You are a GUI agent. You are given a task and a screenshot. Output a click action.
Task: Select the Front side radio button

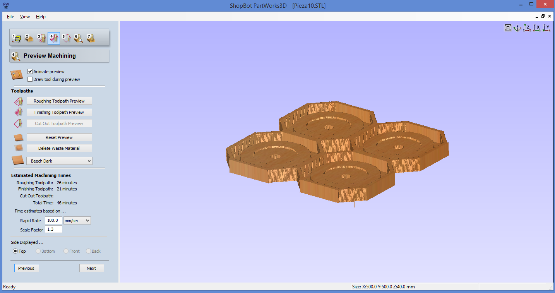pos(66,251)
